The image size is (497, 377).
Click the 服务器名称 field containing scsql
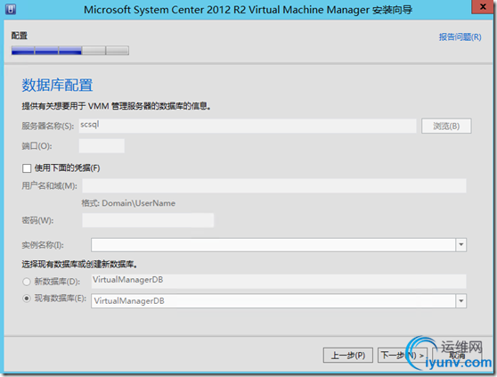[x=248, y=126]
